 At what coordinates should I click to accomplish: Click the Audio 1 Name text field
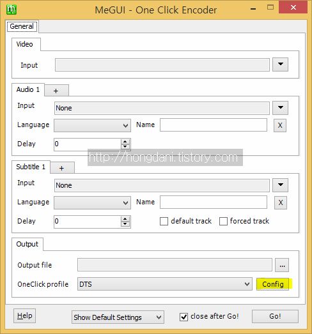214,125
